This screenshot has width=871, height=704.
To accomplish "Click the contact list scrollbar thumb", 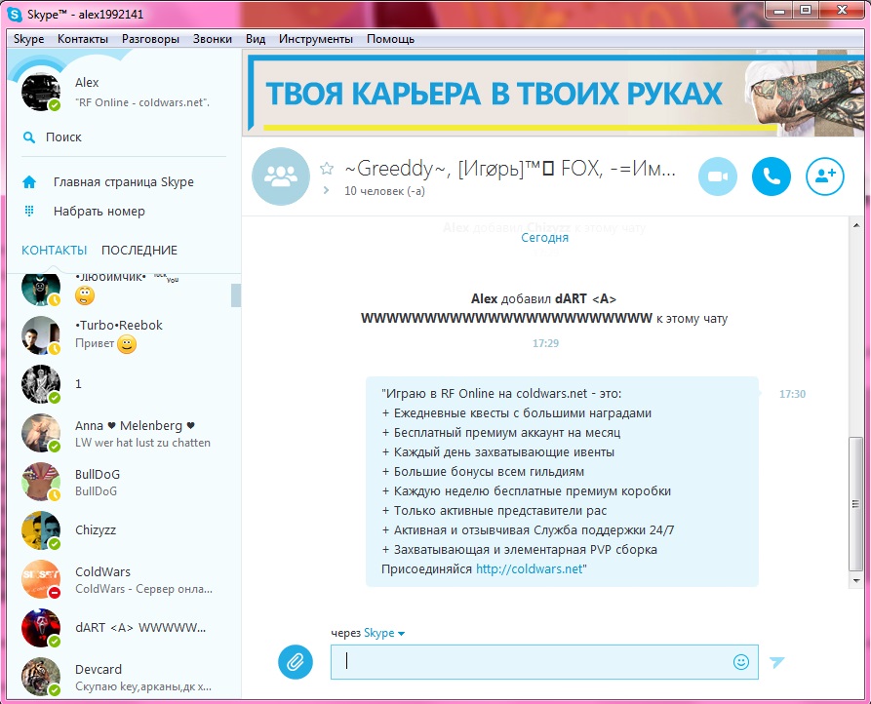I will (236, 295).
